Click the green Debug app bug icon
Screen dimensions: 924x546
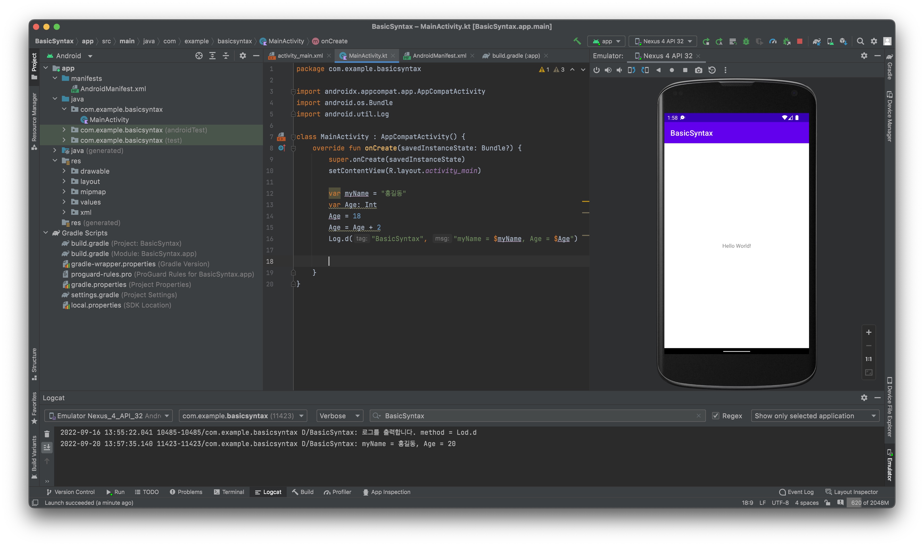click(746, 41)
